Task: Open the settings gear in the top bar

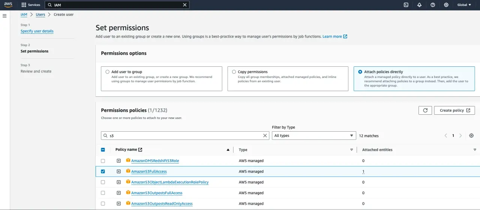Action: click(x=446, y=5)
